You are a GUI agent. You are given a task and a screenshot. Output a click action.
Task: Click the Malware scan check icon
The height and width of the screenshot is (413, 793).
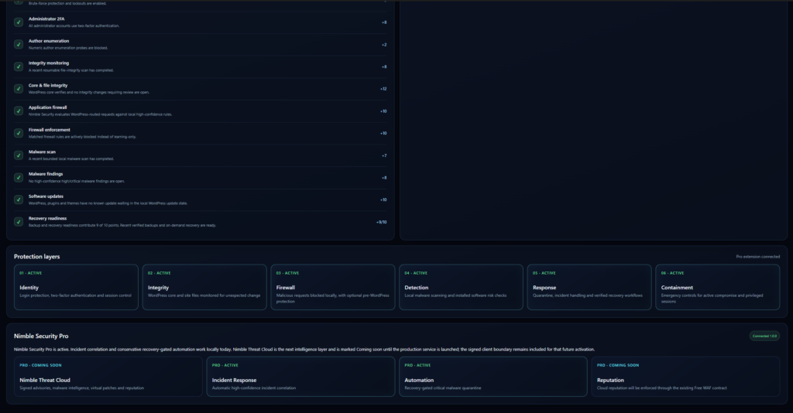pyautogui.click(x=19, y=155)
